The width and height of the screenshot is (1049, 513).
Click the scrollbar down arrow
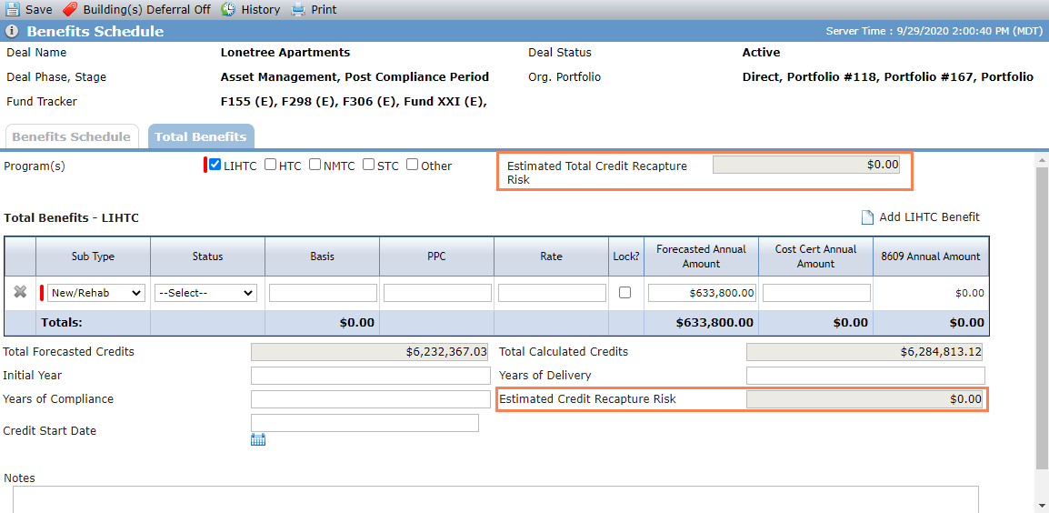pyautogui.click(x=1041, y=507)
